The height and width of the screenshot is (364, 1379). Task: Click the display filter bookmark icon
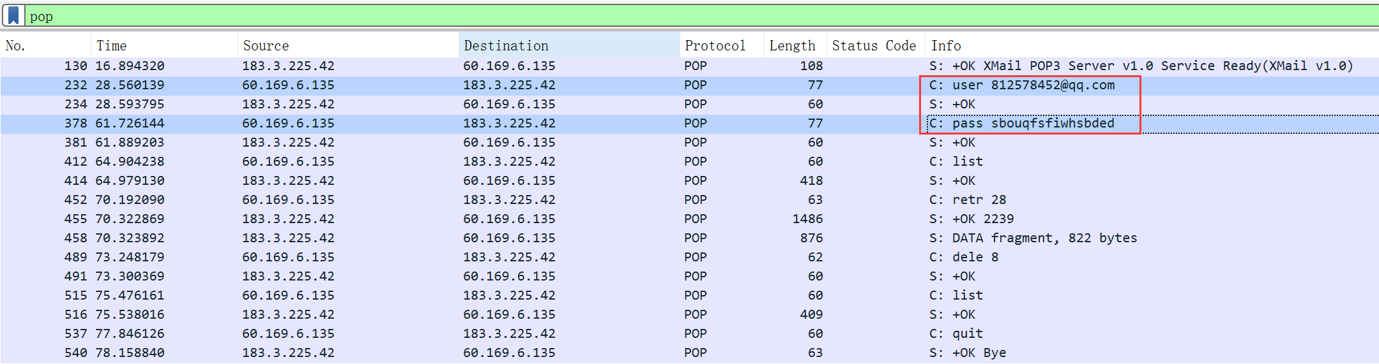point(13,15)
